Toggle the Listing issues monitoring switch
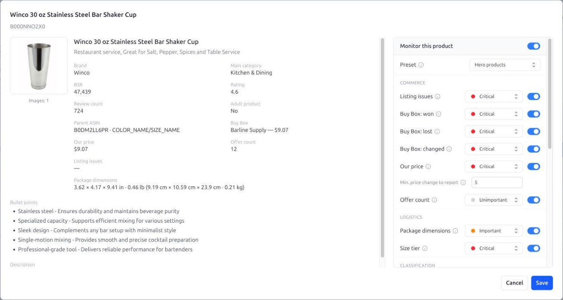Image resolution: width=563 pixels, height=300 pixels. point(534,97)
